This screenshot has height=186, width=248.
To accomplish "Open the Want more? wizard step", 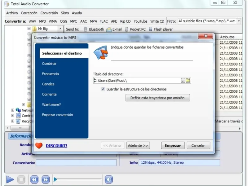I will [x=51, y=104].
